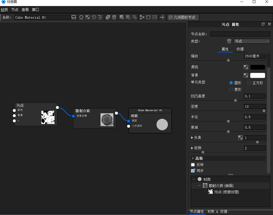
Task: Select the 污点 node thumbnail
Action: point(48,117)
